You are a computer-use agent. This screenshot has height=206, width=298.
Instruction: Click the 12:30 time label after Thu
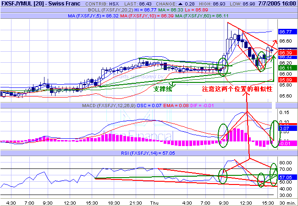[x=246, y=203]
